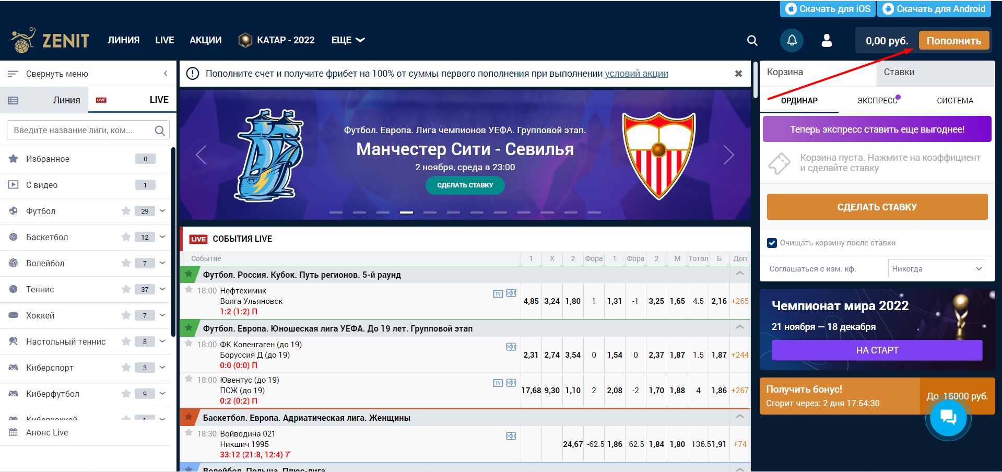The width and height of the screenshot is (1002, 472).
Task: Mark the Ювентус (до 19) match as favorite
Action: (x=189, y=379)
